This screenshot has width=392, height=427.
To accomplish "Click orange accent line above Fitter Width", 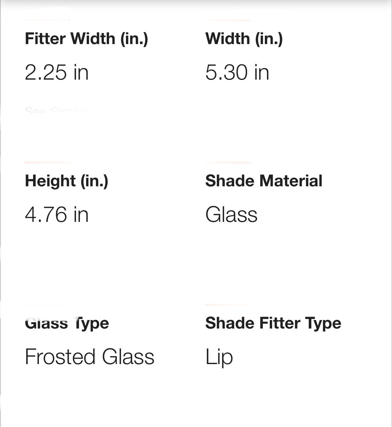I will (x=47, y=20).
